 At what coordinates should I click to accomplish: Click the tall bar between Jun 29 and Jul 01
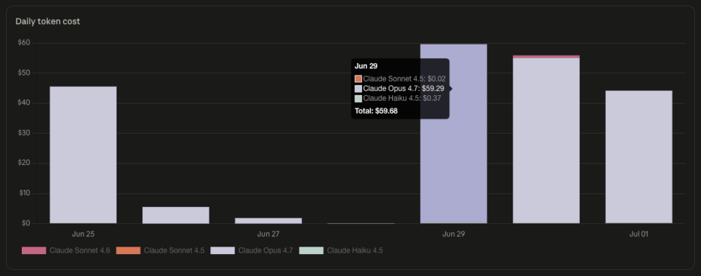(x=546, y=139)
